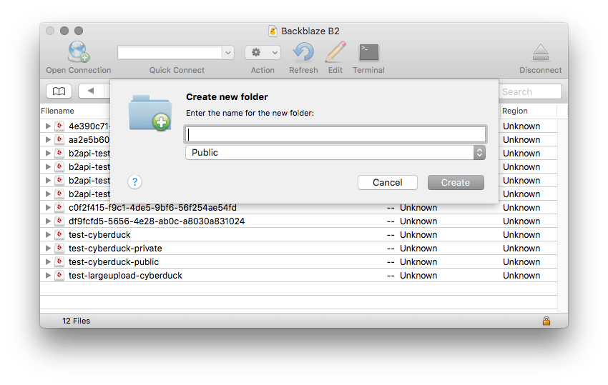Viewport: 608px width, 385px height.
Task: Click the Open Connection globe icon
Action: click(x=79, y=52)
